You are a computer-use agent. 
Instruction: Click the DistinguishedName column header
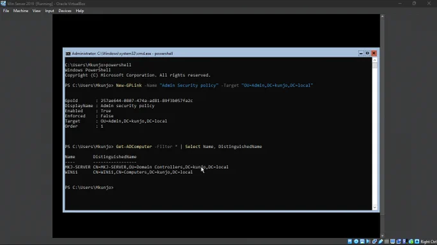pos(114,157)
